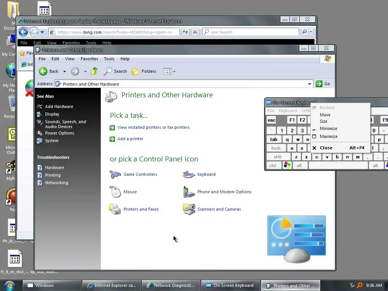Choose Close Alt+F4 from system menu
The width and height of the screenshot is (388, 291).
(x=340, y=148)
